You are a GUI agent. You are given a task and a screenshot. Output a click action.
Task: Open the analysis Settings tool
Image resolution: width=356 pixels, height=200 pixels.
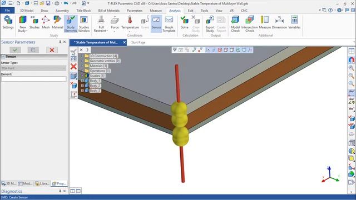pyautogui.click(x=8, y=22)
